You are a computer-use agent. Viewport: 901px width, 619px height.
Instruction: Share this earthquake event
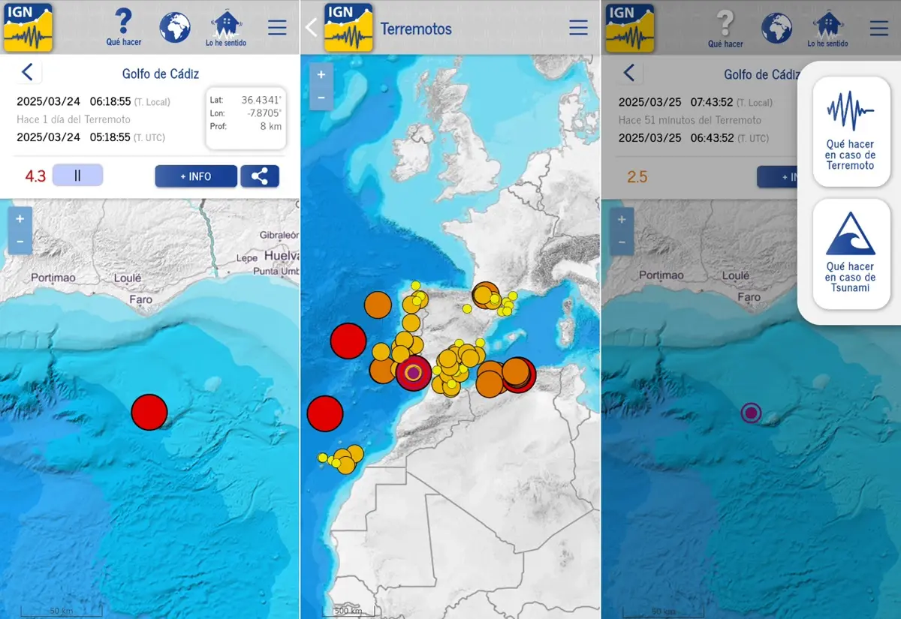260,176
